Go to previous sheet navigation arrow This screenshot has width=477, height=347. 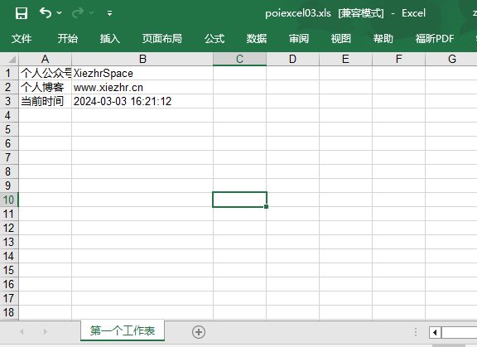pos(22,331)
